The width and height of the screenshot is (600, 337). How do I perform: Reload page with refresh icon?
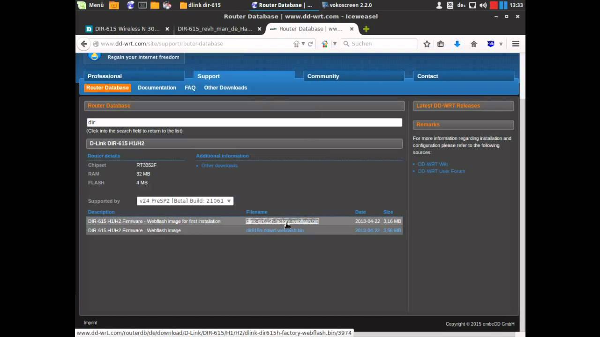[x=310, y=44]
